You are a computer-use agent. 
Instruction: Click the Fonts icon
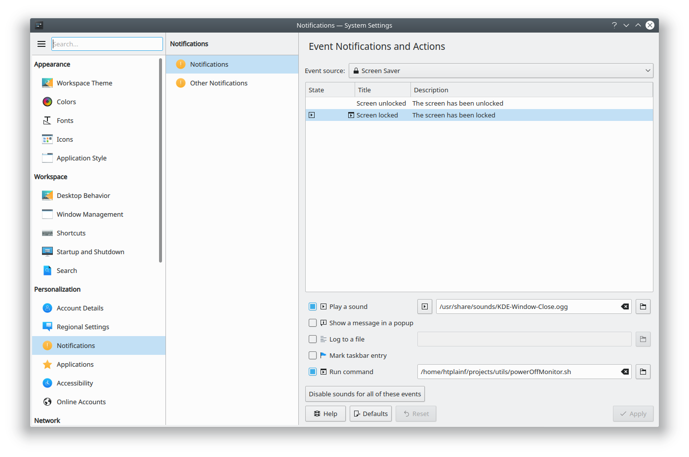point(47,120)
